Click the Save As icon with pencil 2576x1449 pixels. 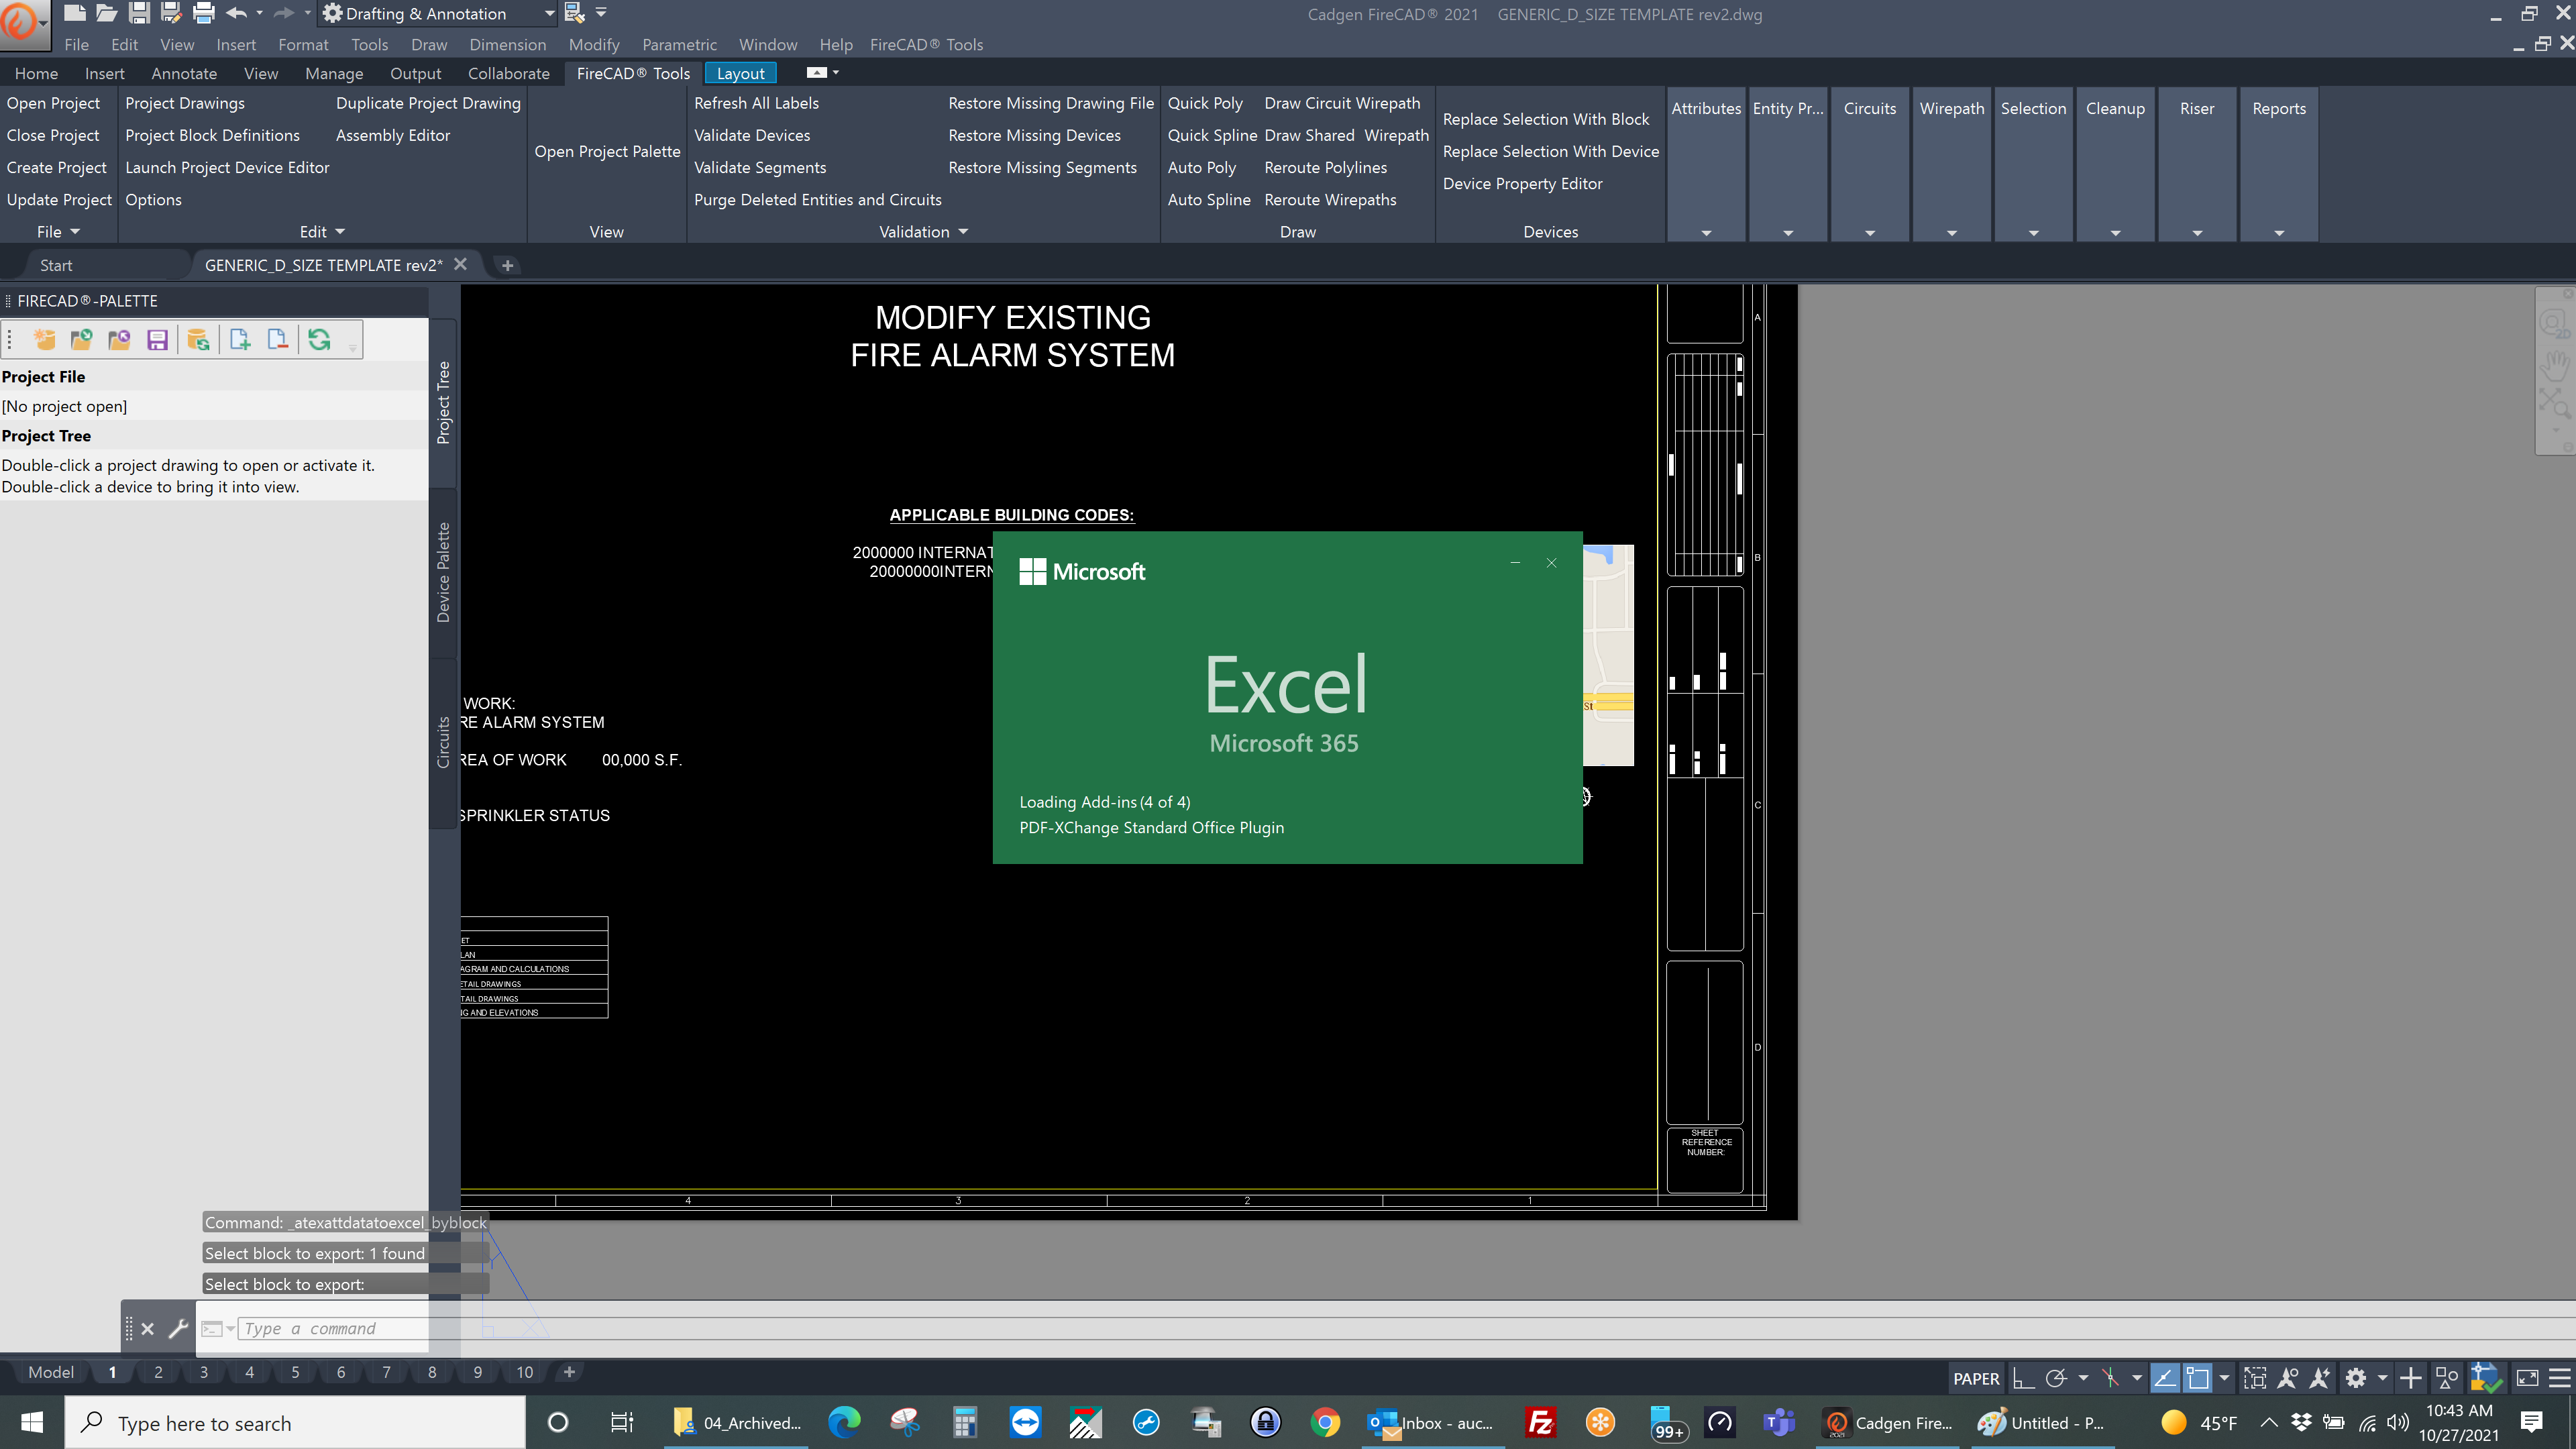(171, 13)
